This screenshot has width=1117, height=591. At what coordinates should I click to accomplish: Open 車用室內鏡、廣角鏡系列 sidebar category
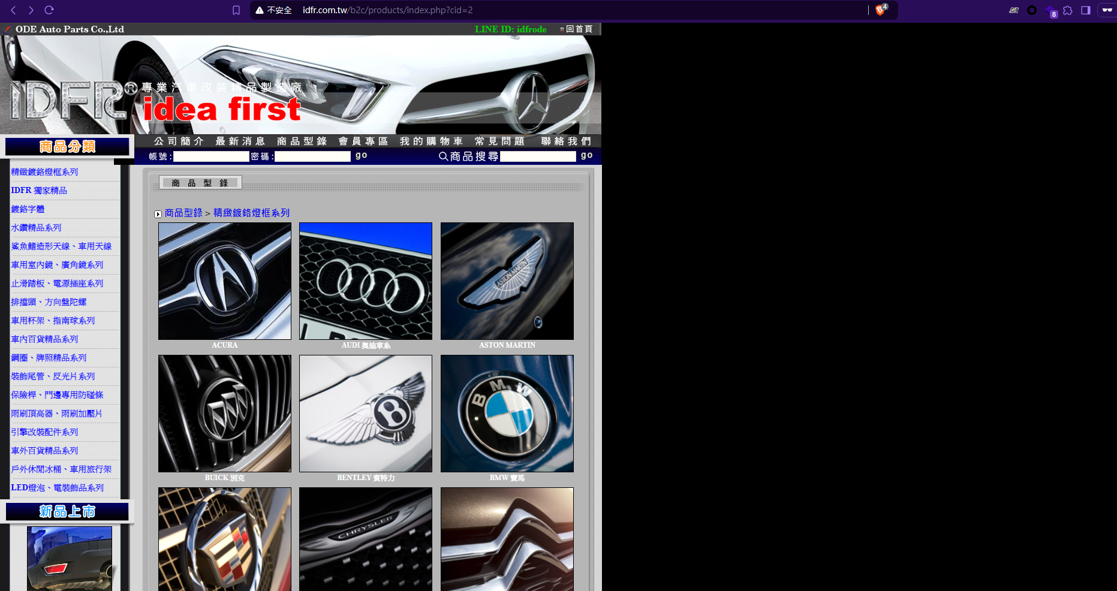point(57,265)
